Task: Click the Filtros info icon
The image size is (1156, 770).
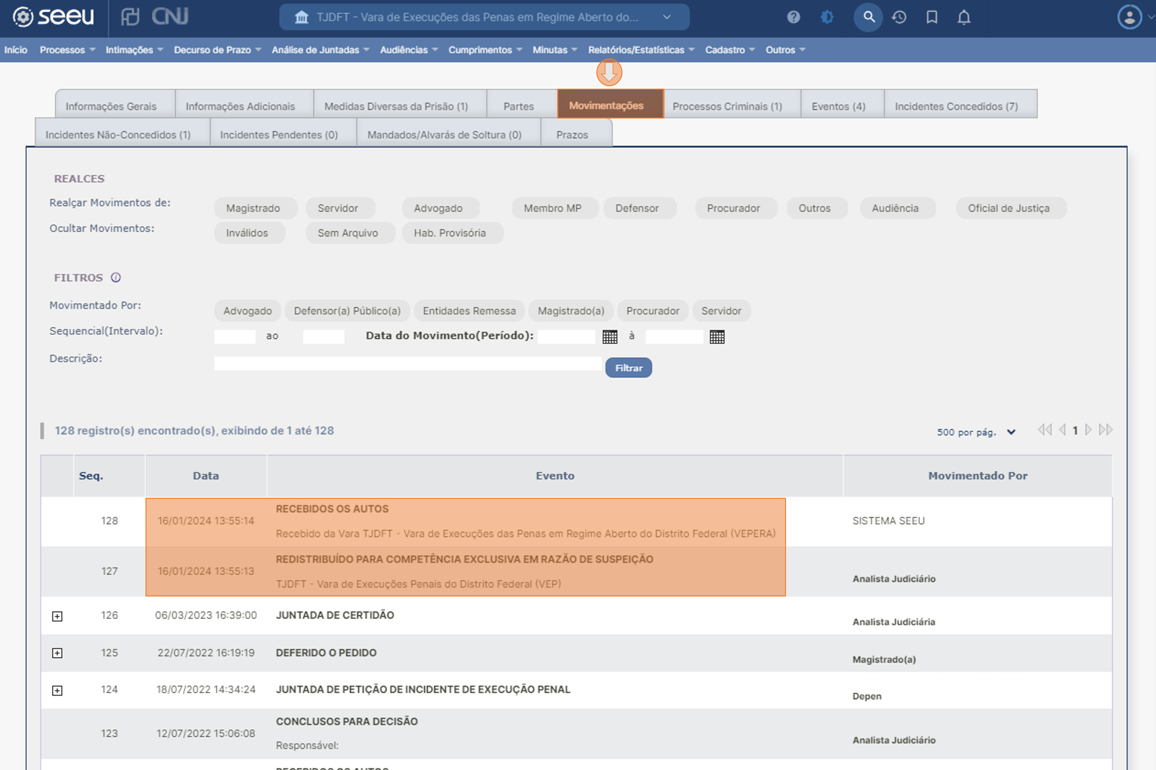Action: 116,278
